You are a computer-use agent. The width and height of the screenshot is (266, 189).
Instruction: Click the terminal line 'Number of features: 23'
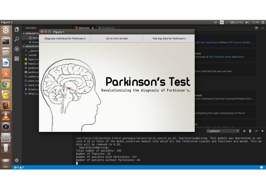pos(93,154)
